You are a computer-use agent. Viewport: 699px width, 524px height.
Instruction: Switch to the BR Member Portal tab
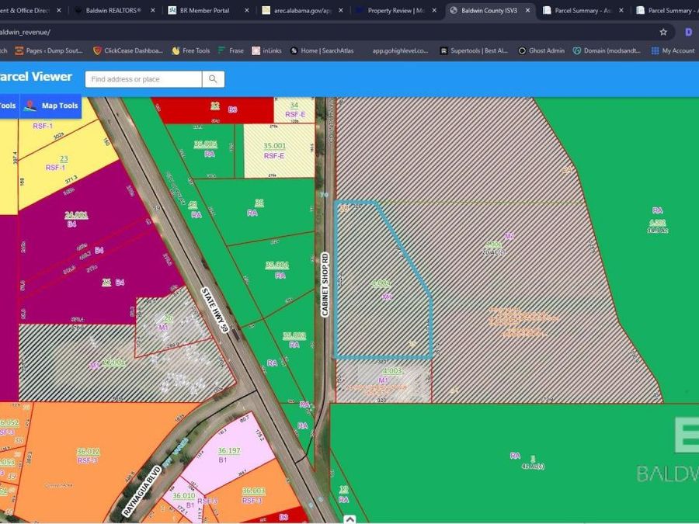pos(205,10)
